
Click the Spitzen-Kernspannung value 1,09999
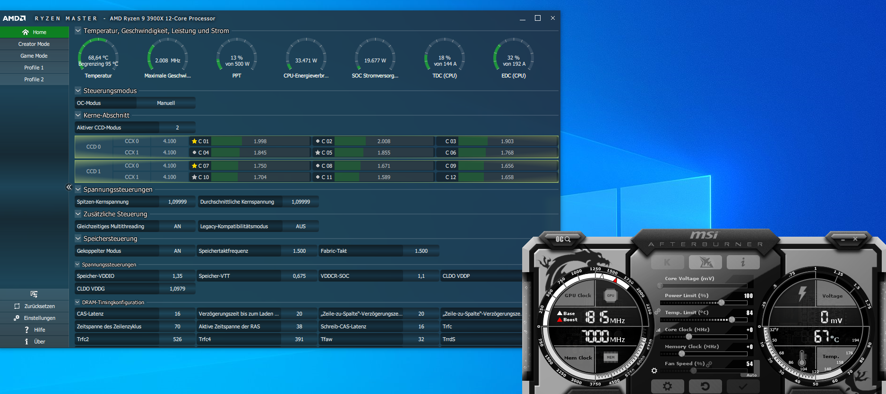click(177, 202)
